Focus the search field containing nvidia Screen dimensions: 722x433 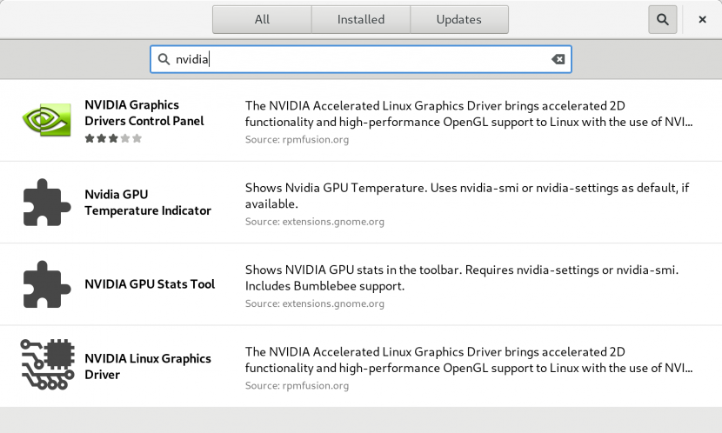tap(361, 59)
